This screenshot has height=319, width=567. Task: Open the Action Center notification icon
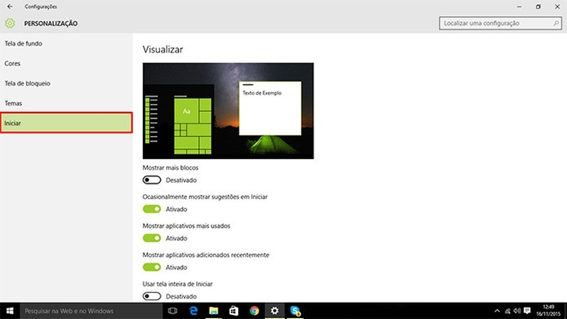[527, 311]
